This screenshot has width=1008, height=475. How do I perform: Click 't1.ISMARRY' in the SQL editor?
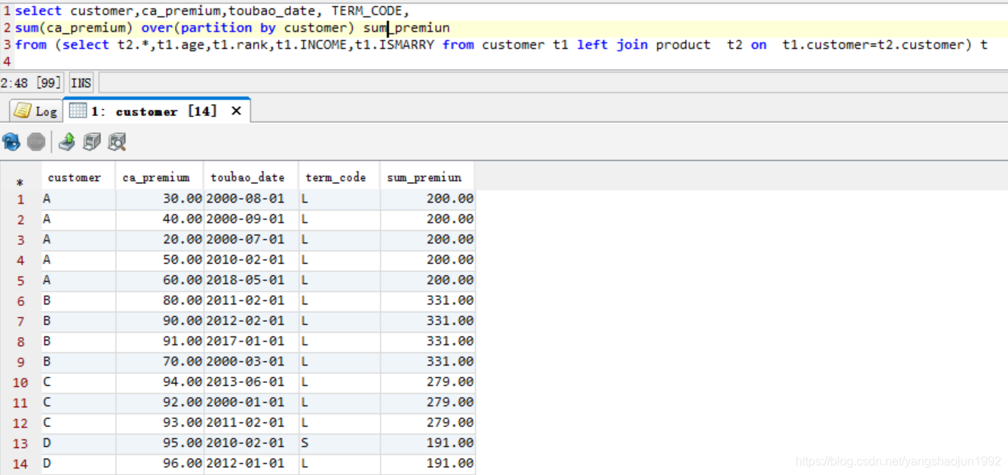395,44
